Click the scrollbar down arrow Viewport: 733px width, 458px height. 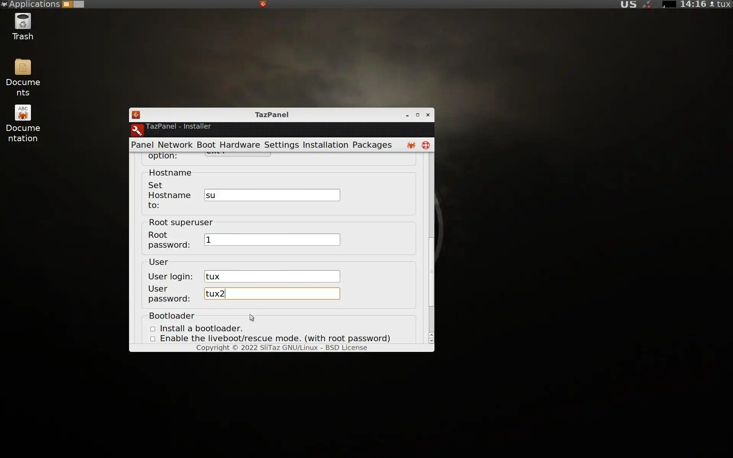tap(431, 340)
